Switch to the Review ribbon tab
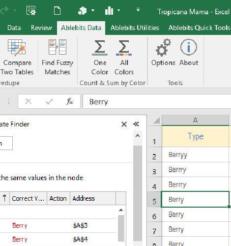This screenshot has height=246, width=231. pos(41,28)
